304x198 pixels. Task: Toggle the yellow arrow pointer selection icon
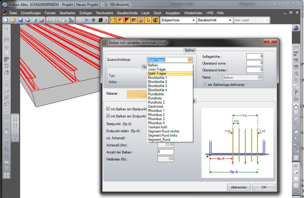148,20
